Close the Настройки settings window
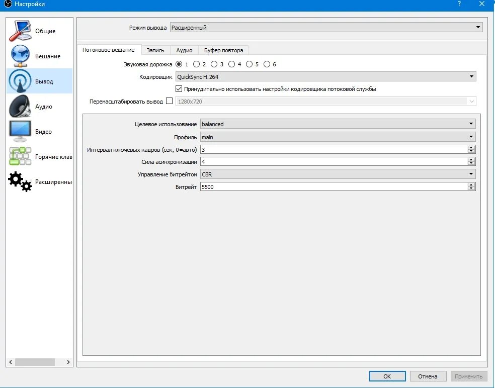495x388 pixels. point(482,4)
